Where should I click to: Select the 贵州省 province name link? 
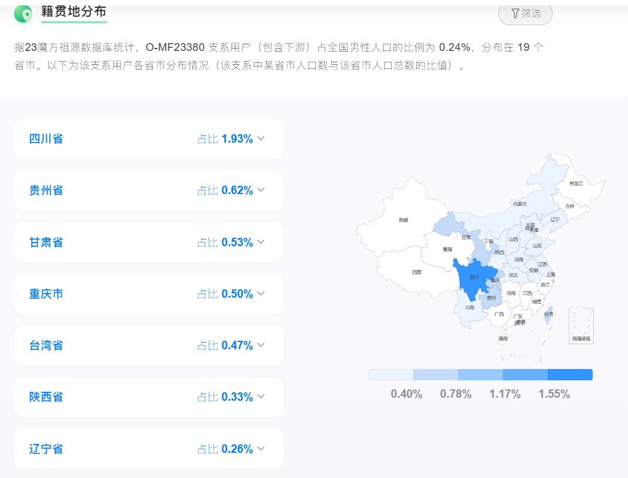[46, 190]
